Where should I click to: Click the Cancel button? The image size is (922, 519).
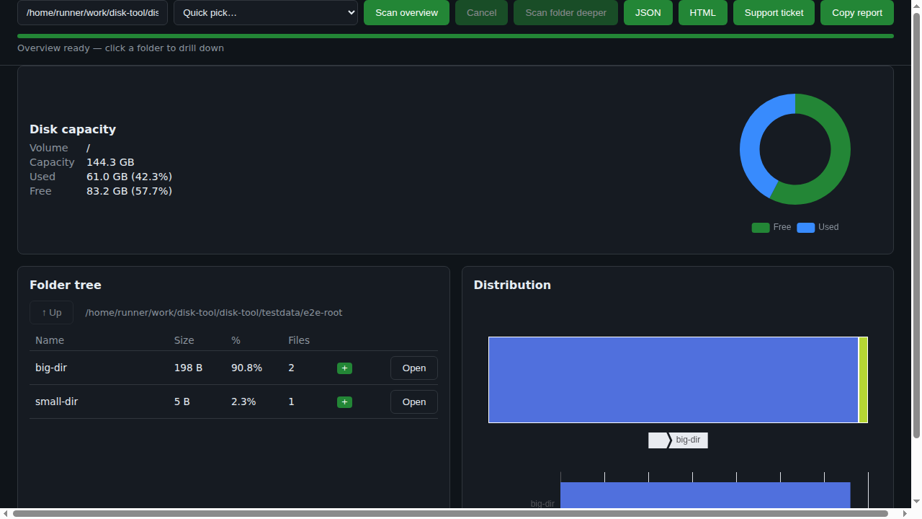tap(481, 13)
